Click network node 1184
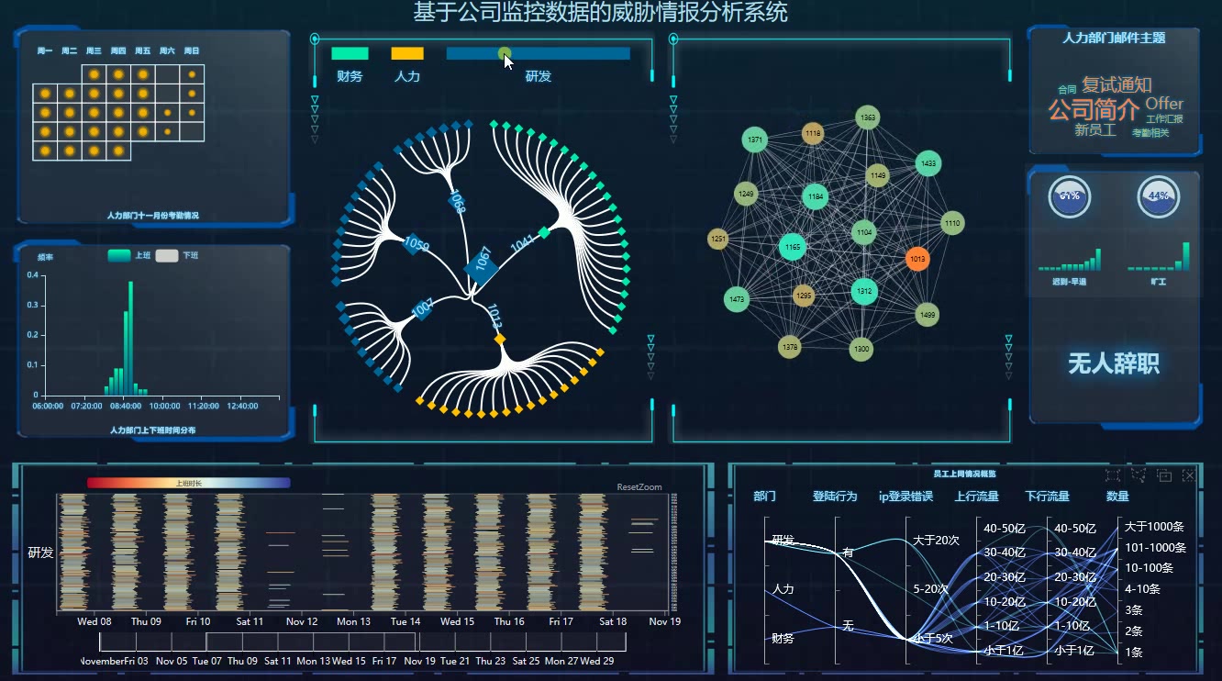The image size is (1222, 681). click(816, 196)
